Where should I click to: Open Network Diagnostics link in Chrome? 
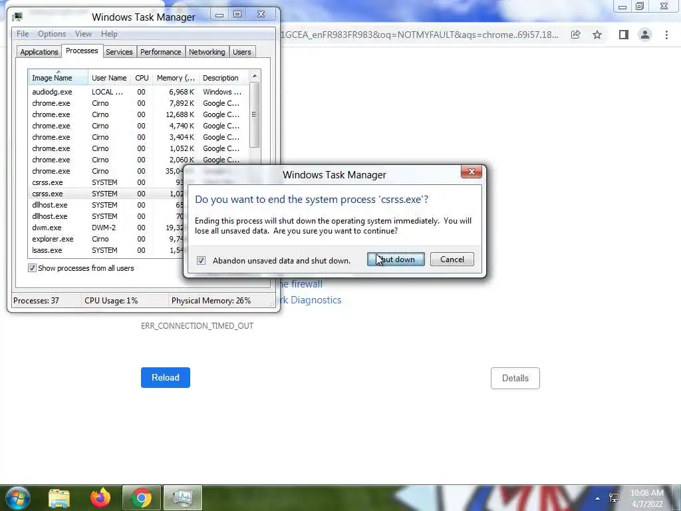(310, 300)
